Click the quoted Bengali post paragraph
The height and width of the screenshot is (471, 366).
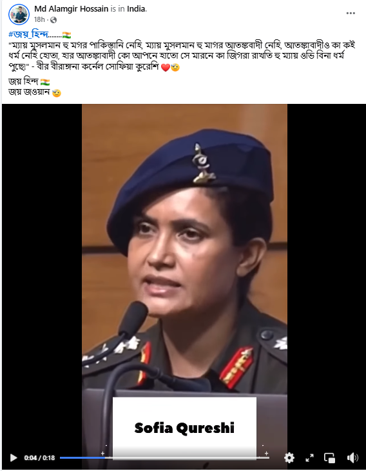(182, 56)
